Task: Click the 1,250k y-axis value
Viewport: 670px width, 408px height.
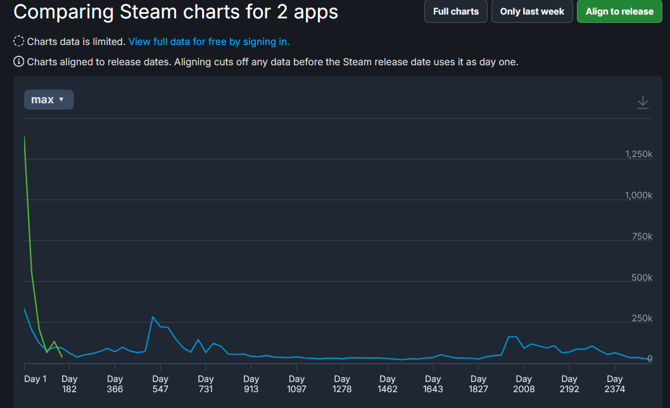Action: [x=638, y=154]
